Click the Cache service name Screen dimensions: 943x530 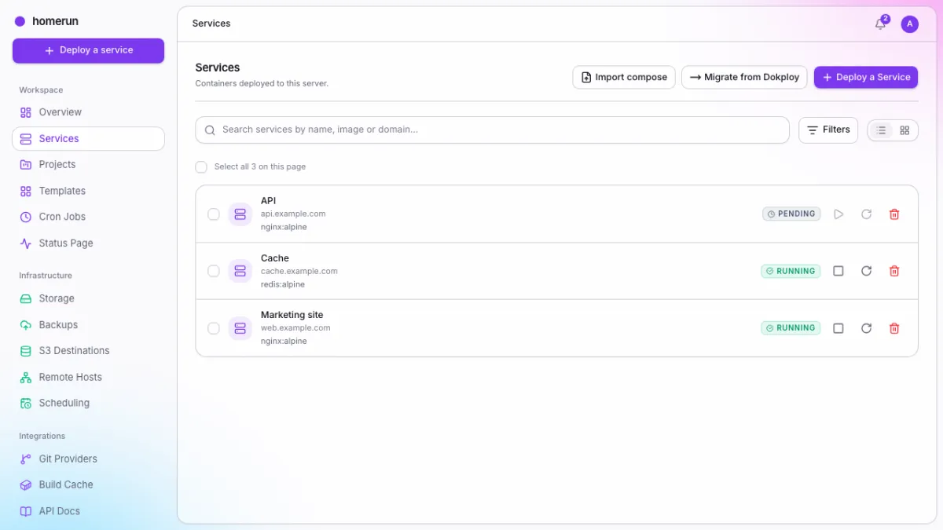[x=275, y=258]
